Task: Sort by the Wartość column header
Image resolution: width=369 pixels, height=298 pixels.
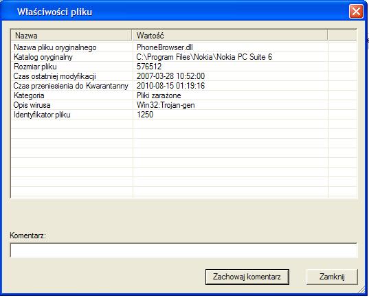Action: point(230,36)
